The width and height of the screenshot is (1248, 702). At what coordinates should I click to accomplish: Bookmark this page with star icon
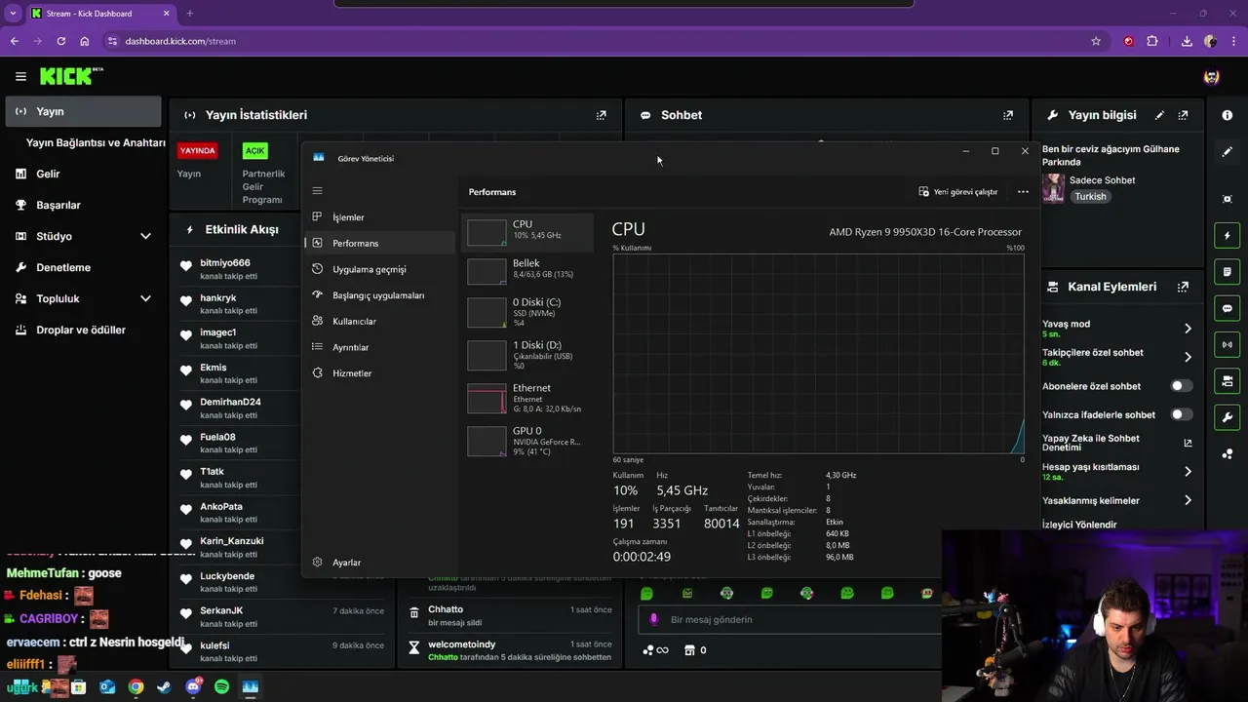click(x=1096, y=41)
